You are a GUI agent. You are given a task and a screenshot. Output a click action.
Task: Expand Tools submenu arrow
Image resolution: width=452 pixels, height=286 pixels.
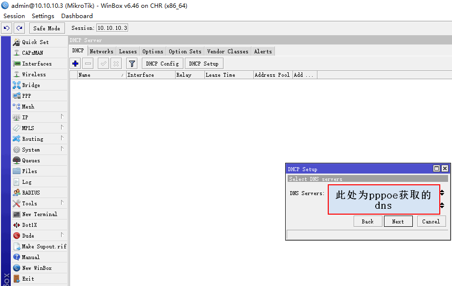coord(62,203)
